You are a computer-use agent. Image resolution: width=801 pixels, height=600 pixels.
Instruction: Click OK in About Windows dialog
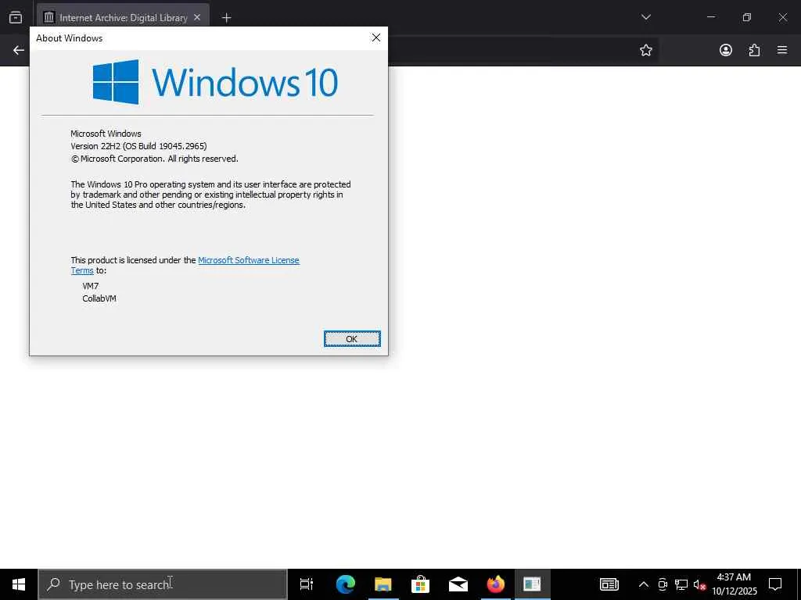[x=352, y=339]
